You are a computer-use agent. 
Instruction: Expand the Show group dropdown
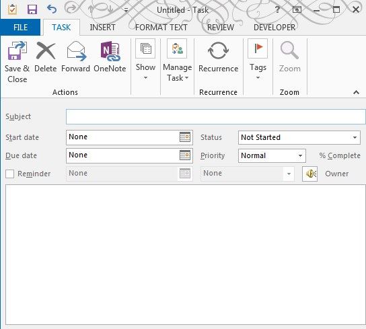(145, 60)
